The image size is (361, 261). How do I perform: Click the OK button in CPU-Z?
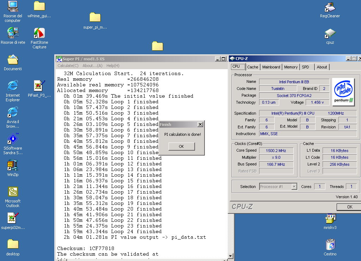click(x=349, y=207)
